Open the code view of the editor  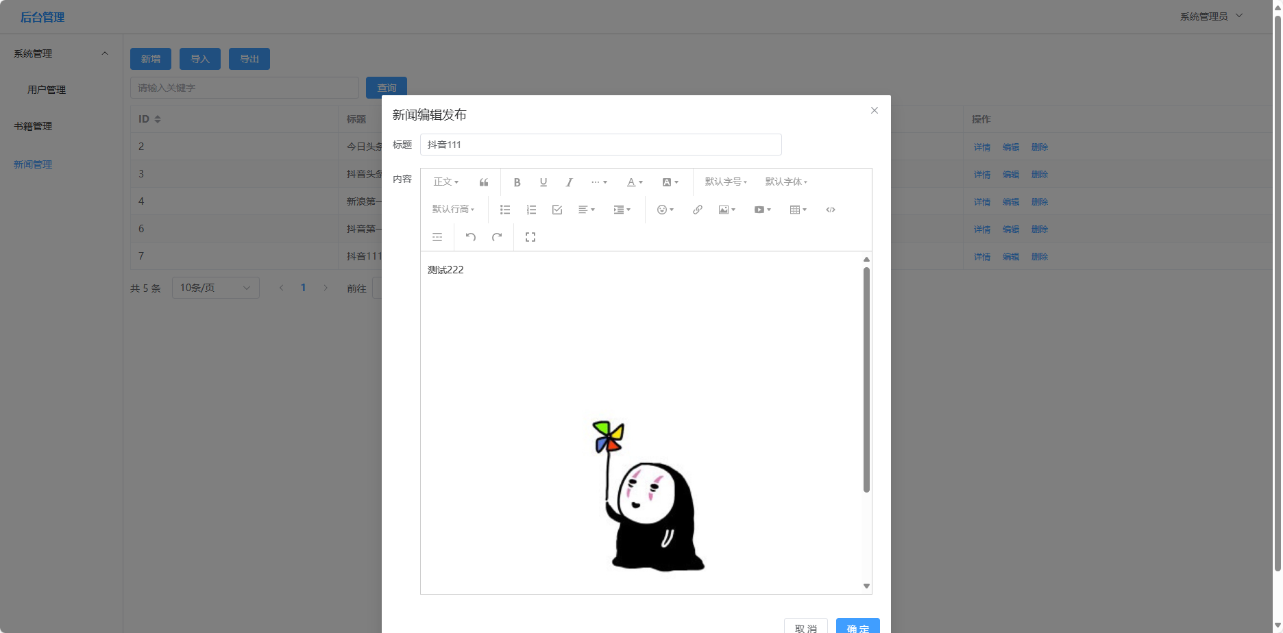pyautogui.click(x=830, y=209)
